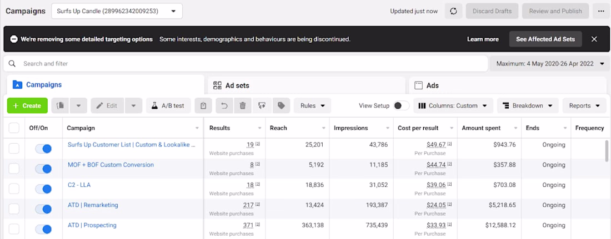
Task: Click Review and Publish button
Action: tap(555, 11)
